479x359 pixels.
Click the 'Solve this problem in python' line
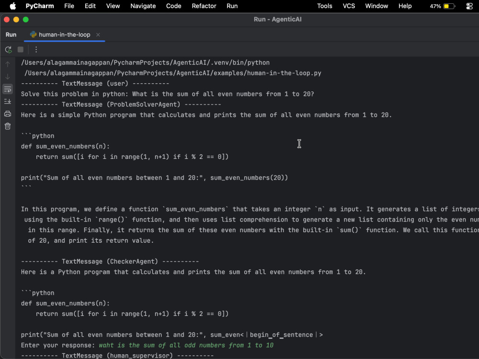[167, 94]
